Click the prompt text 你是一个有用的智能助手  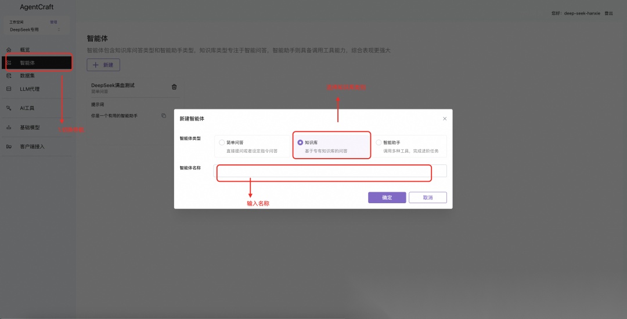point(114,116)
